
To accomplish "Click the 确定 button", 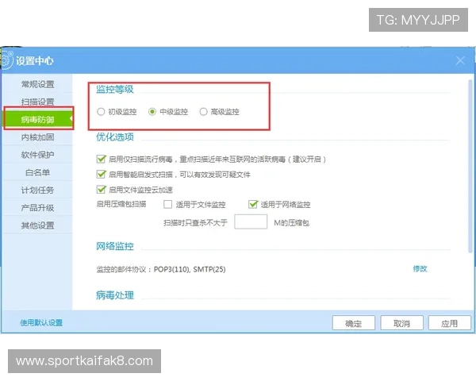I will click(354, 323).
